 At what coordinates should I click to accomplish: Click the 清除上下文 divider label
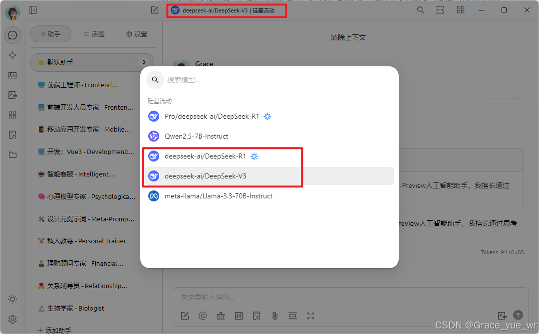coord(348,37)
